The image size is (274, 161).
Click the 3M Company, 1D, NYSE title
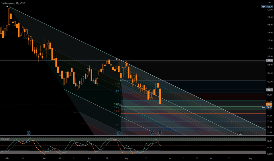pos(13,3)
